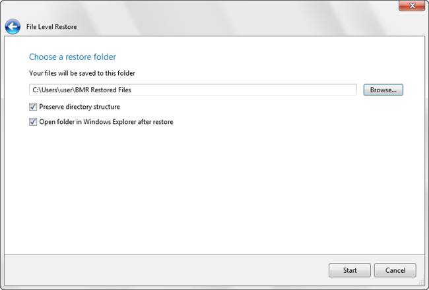Image resolution: width=429 pixels, height=290 pixels.
Task: Click empty white area below the checkboxes
Action: [211, 191]
